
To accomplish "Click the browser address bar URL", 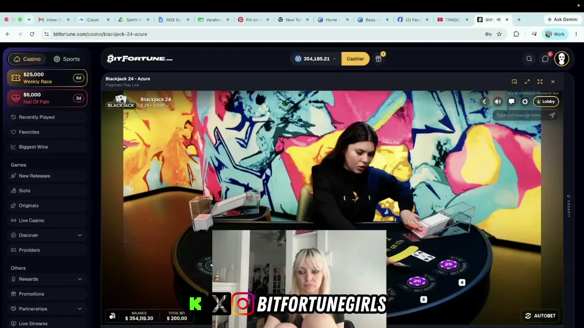I will [x=100, y=34].
